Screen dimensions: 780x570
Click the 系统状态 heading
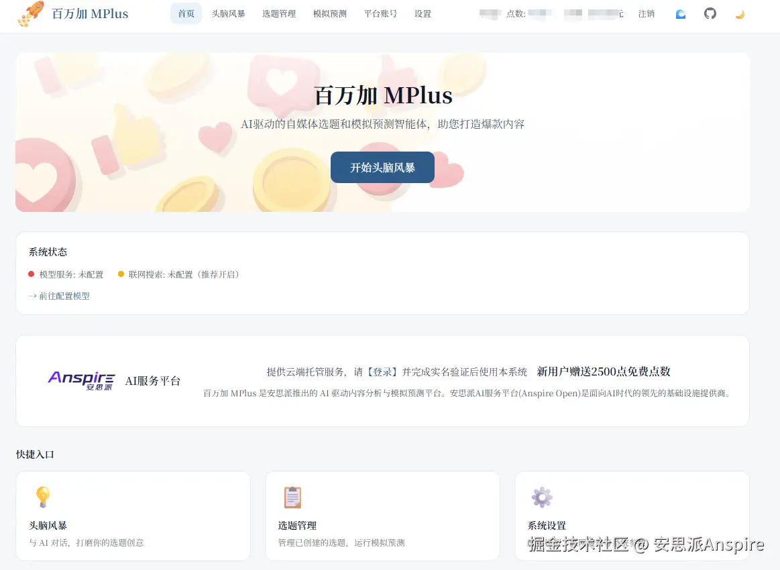pyautogui.click(x=48, y=251)
